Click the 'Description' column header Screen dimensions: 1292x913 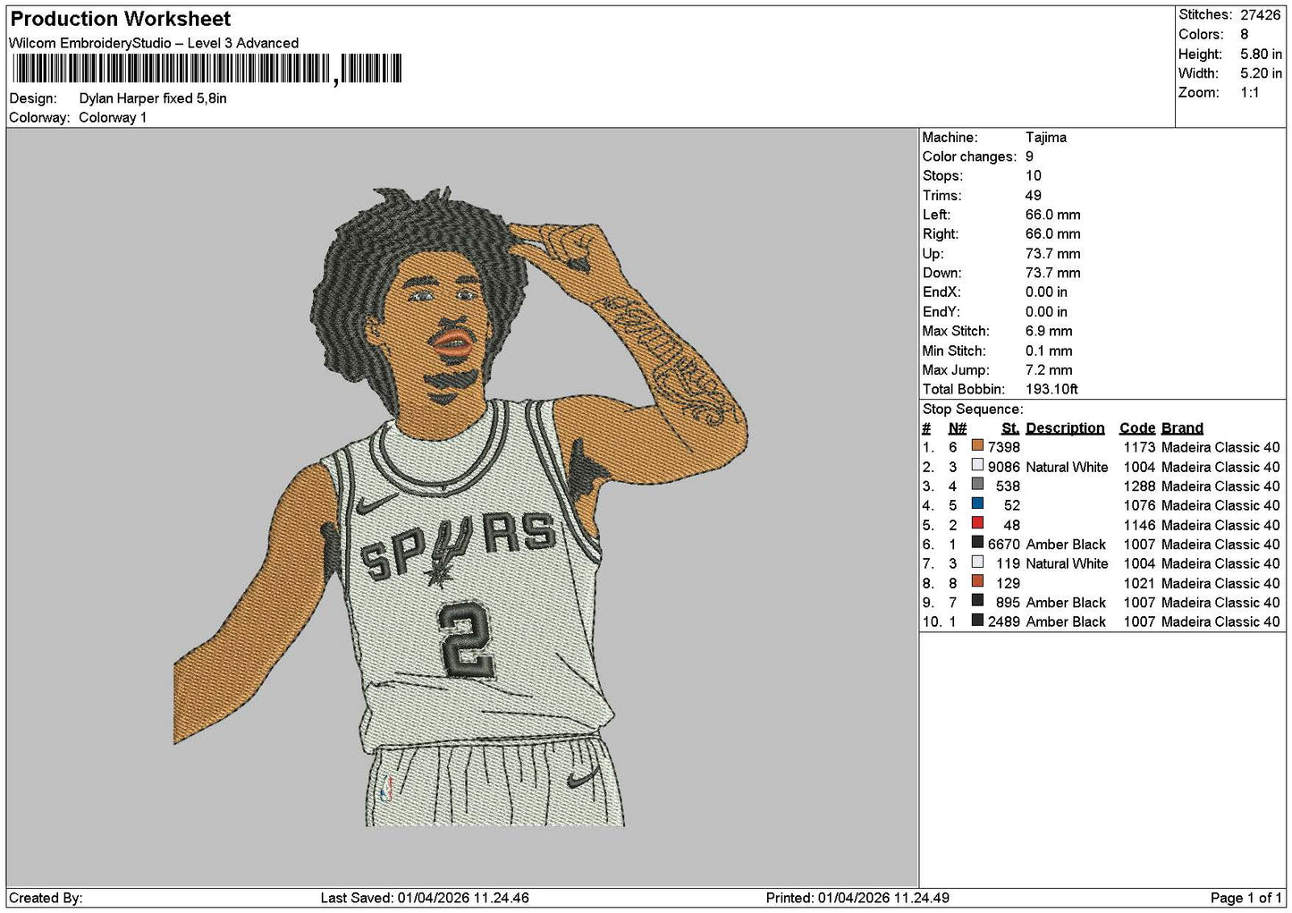coord(1065,427)
